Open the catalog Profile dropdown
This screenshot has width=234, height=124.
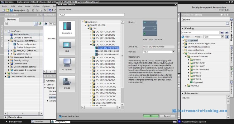223,37
